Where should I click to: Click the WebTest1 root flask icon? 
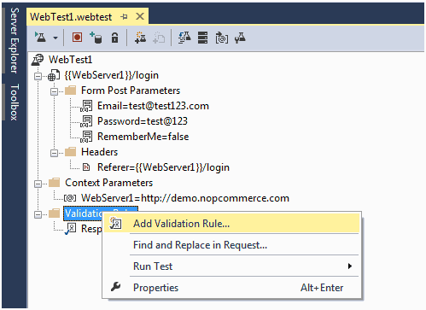coord(38,60)
